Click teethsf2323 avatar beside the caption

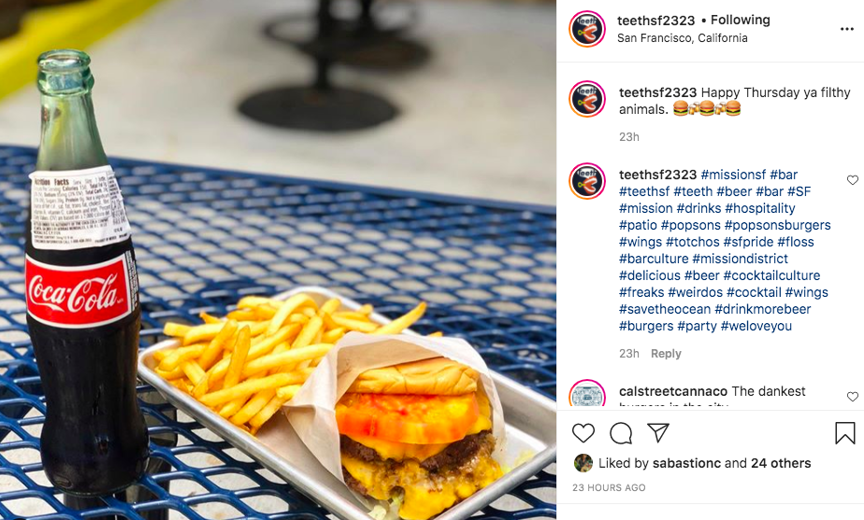(587, 99)
